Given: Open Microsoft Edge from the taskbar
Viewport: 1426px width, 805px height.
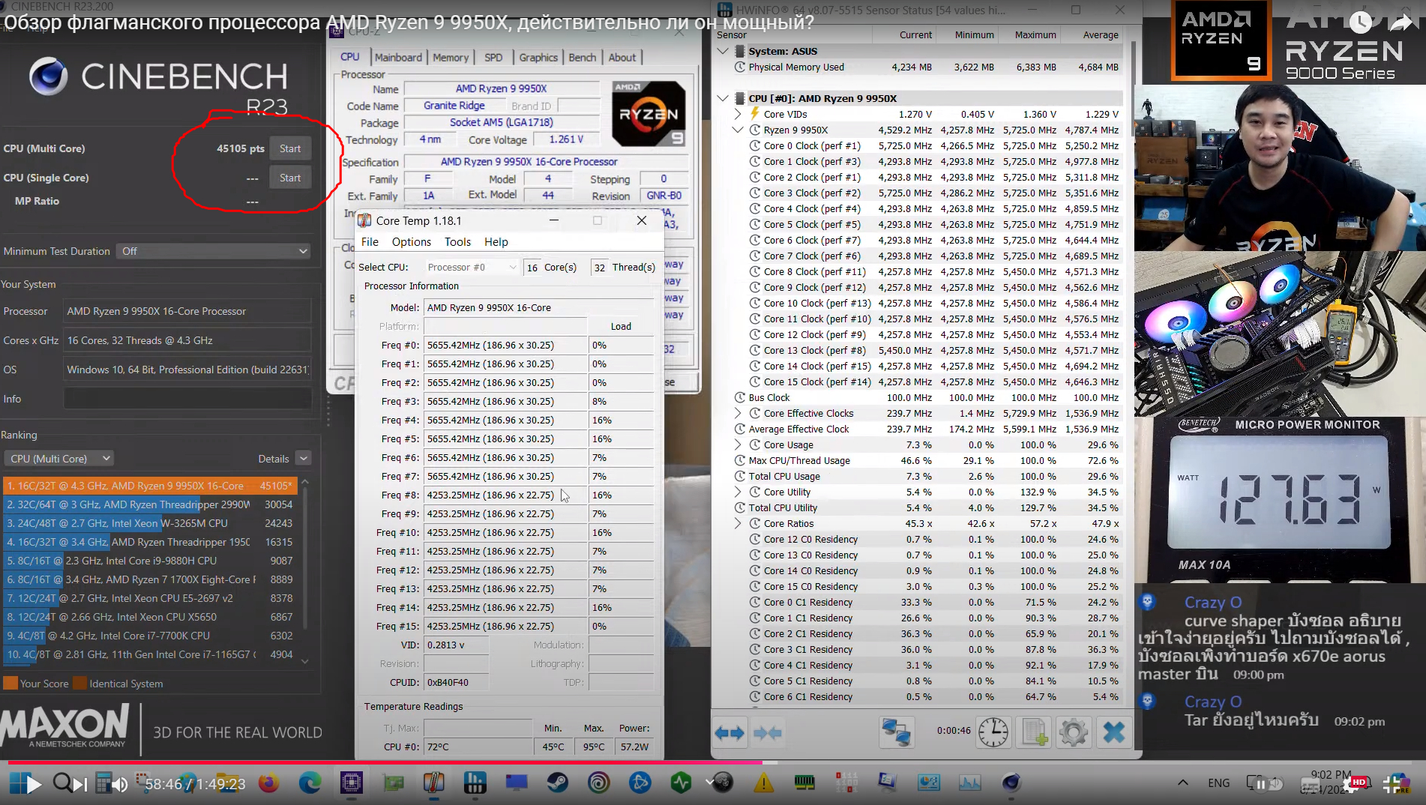Looking at the screenshot, I should point(310,783).
